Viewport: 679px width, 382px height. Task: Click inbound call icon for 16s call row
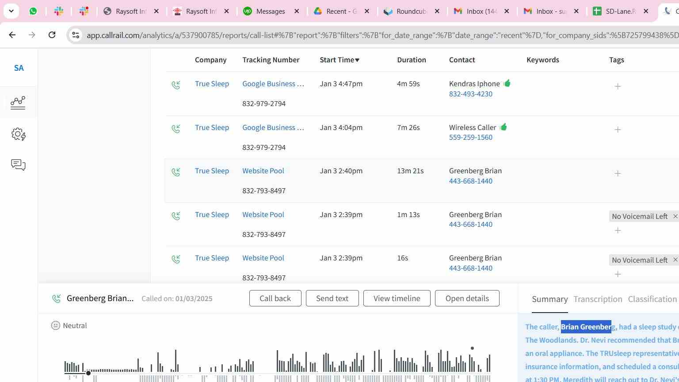tap(176, 259)
